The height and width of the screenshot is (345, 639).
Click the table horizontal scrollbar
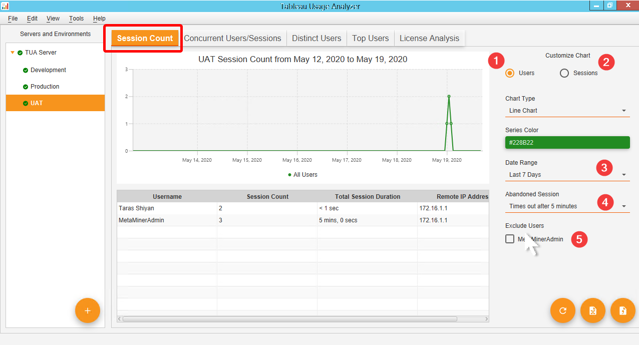click(289, 319)
